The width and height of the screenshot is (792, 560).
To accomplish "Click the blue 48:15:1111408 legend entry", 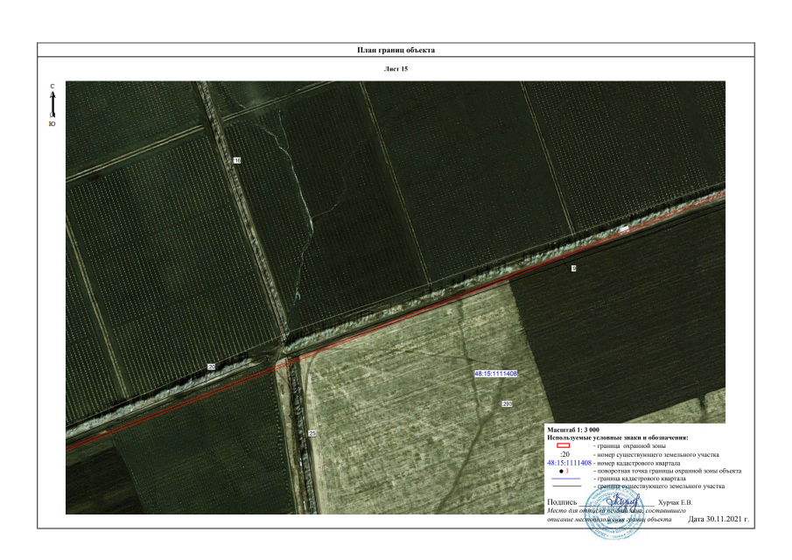I will tap(569, 463).
